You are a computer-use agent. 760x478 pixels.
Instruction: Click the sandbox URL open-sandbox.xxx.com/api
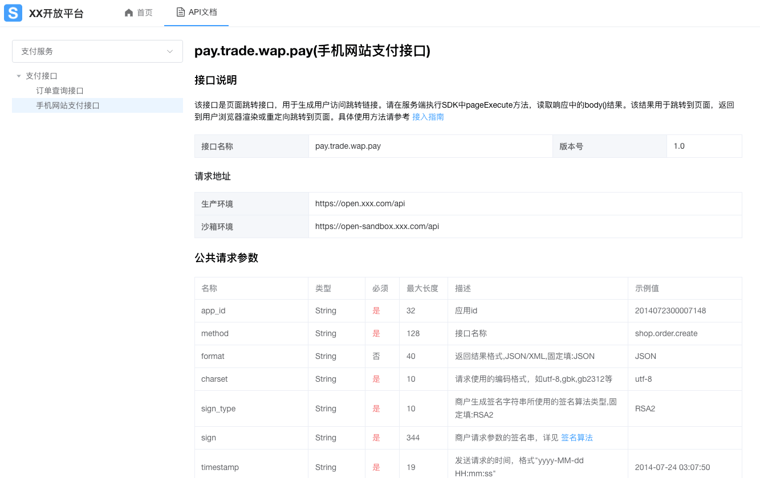377,226
